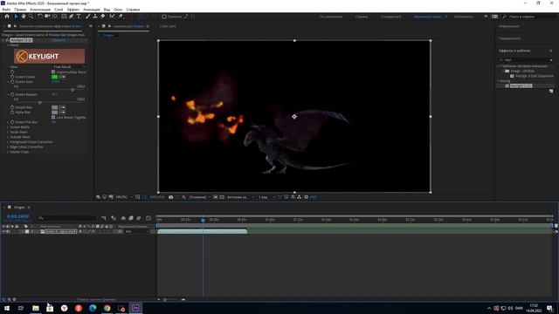Select the Rectangle shape tool
Viewport: 559px width, 314px height.
point(64,17)
